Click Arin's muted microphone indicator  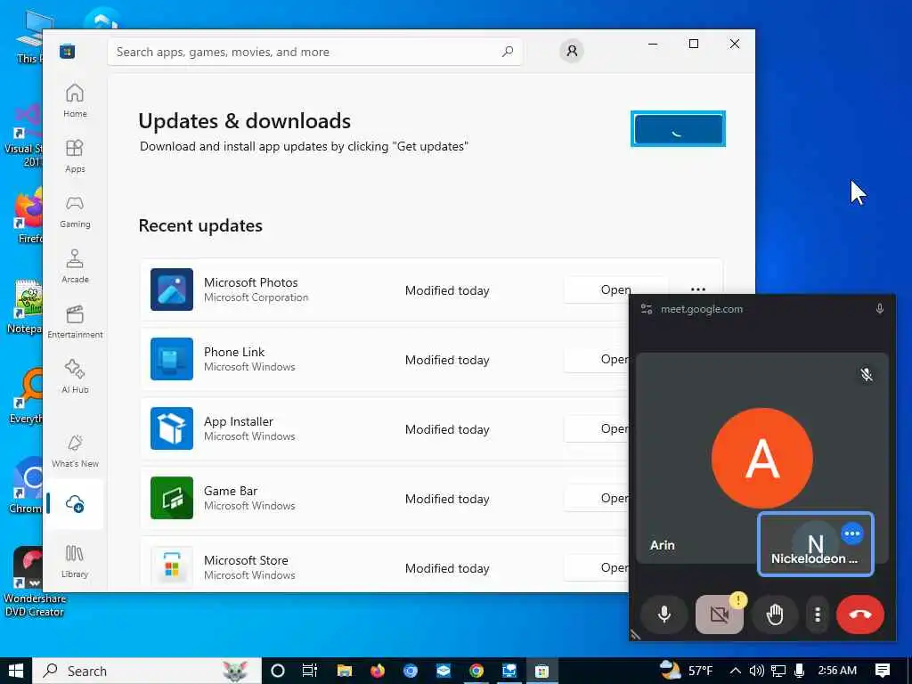coord(866,374)
